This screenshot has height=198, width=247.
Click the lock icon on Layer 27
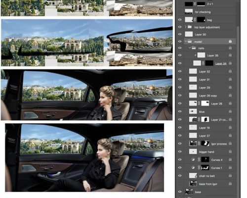230,136
